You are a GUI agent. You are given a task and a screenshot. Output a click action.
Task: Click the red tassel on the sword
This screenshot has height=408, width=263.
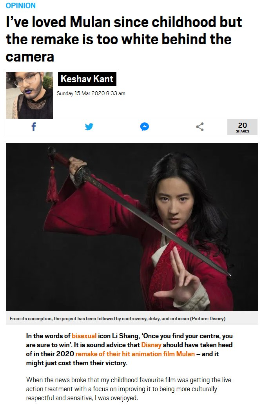(x=52, y=185)
